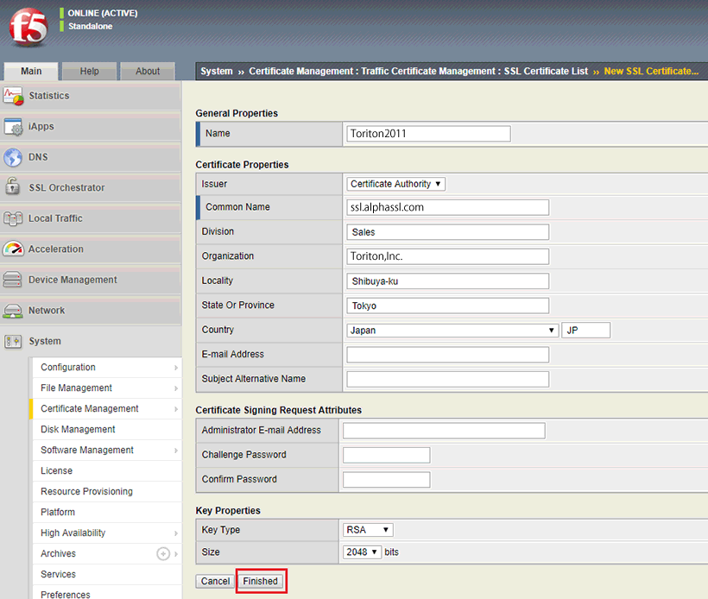Open the Device Management menu label
The width and height of the screenshot is (708, 599).
(73, 280)
